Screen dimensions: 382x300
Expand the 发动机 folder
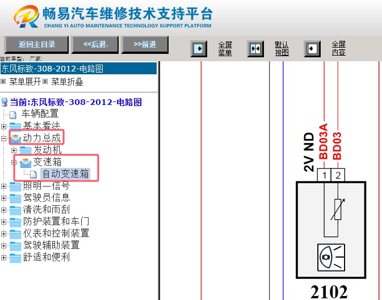(14, 150)
